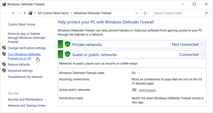The width and height of the screenshot is (213, 113).
Task: Click the Guest or public networks heading
Action: coord(95,55)
